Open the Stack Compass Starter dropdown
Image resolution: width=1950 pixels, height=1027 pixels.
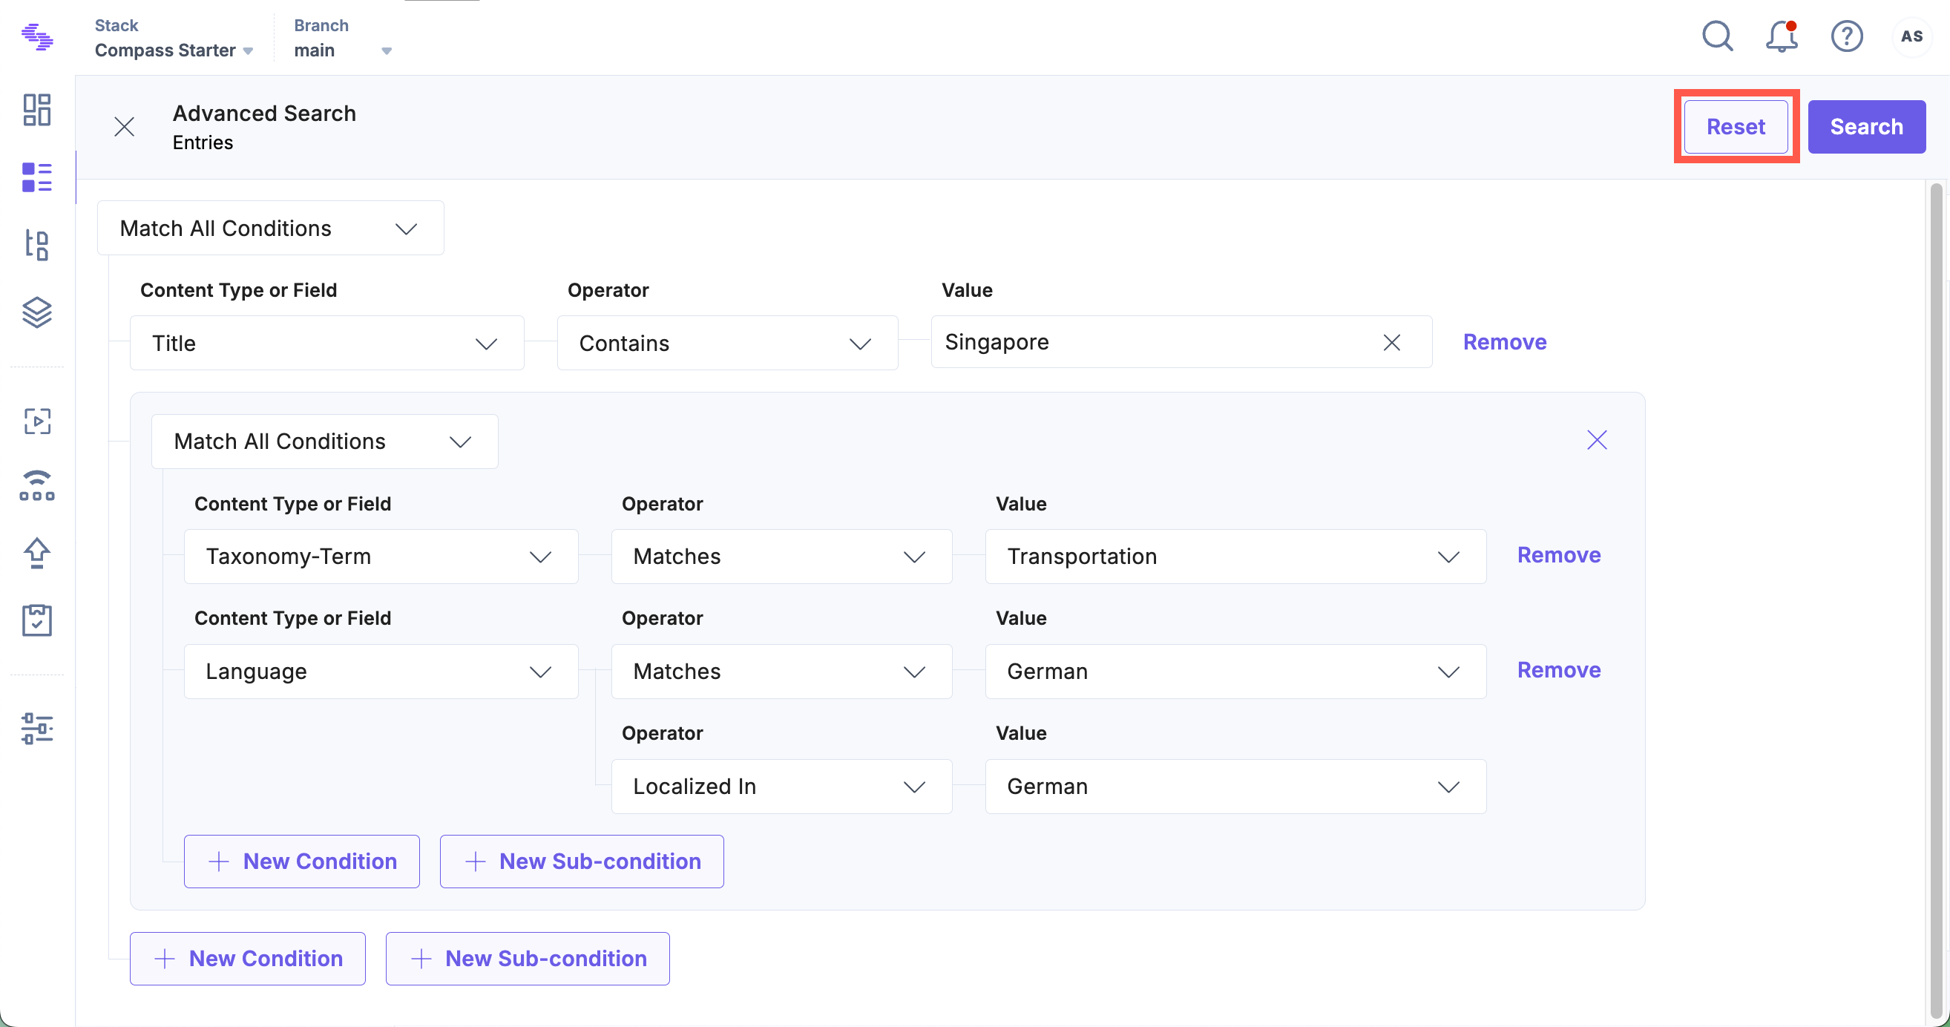[x=174, y=50]
